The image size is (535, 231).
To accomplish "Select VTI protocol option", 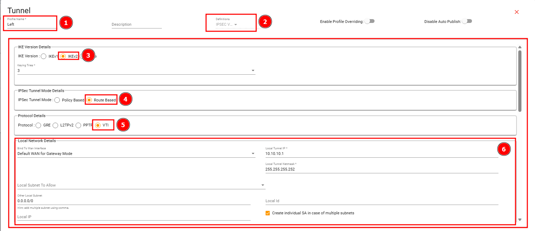I will 98,125.
